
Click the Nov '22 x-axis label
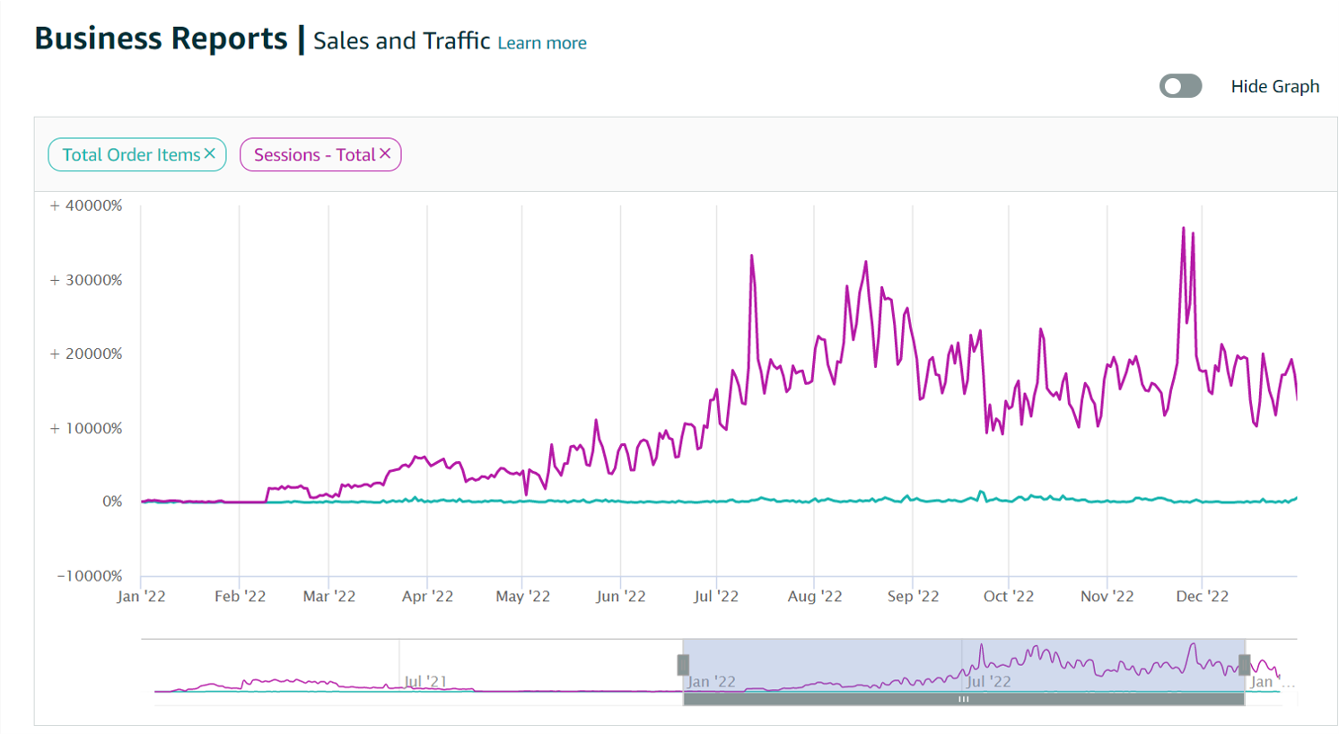click(1107, 596)
